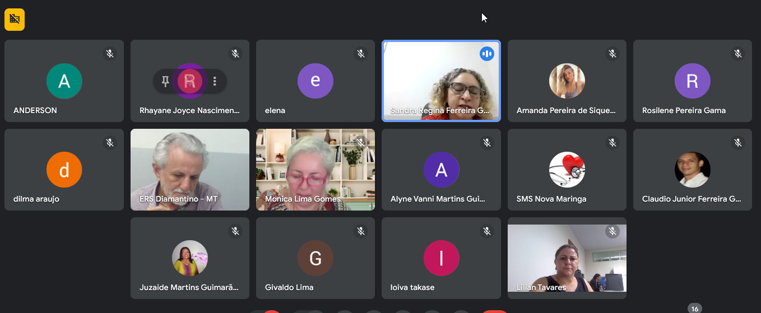This screenshot has height=313, width=761.
Task: Click Monica Lima Gomes' muted microphone icon
Action: [x=361, y=143]
